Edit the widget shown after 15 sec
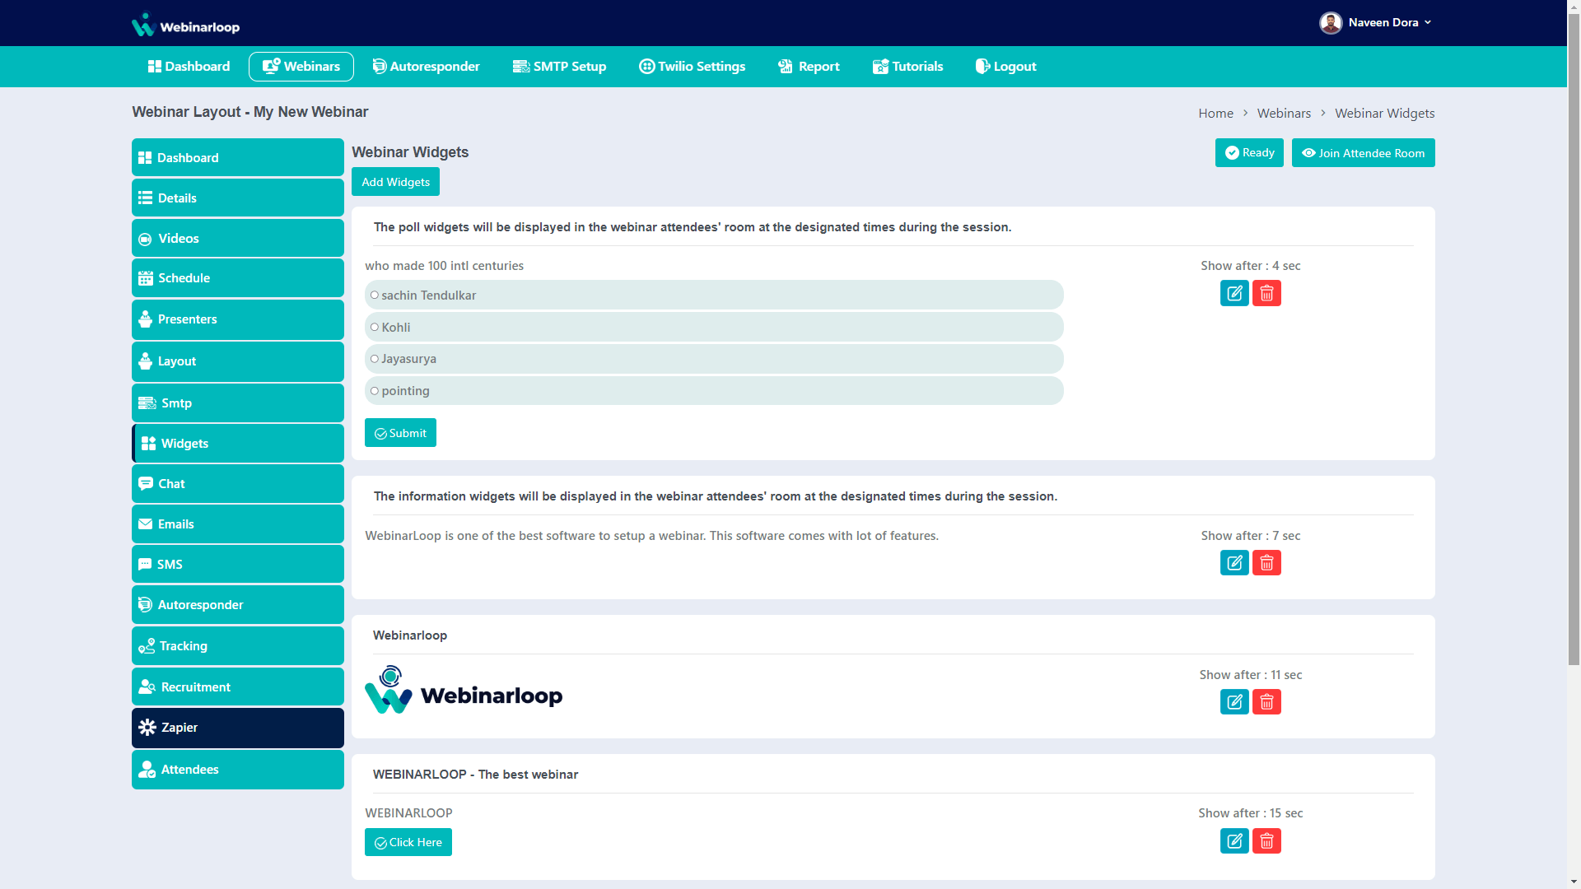The image size is (1581, 889). (x=1234, y=841)
